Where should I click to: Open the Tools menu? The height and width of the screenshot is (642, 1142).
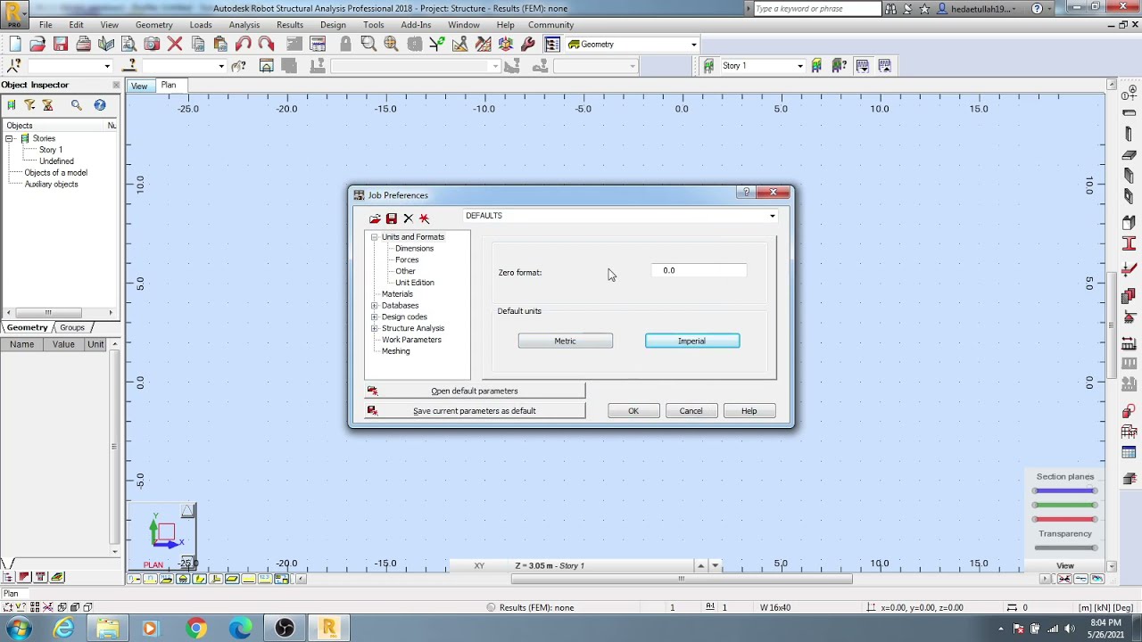374,25
